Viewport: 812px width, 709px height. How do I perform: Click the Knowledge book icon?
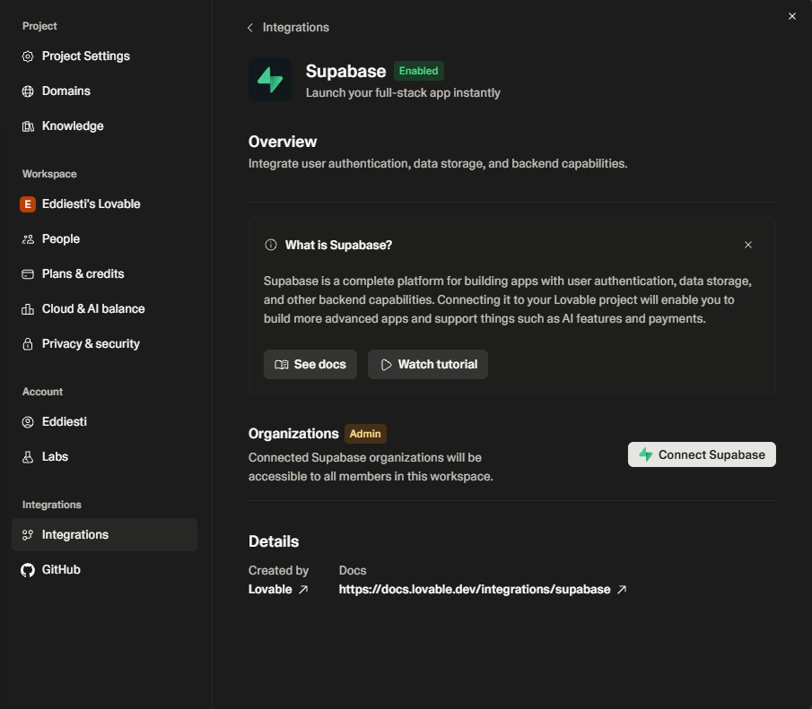pyautogui.click(x=28, y=126)
